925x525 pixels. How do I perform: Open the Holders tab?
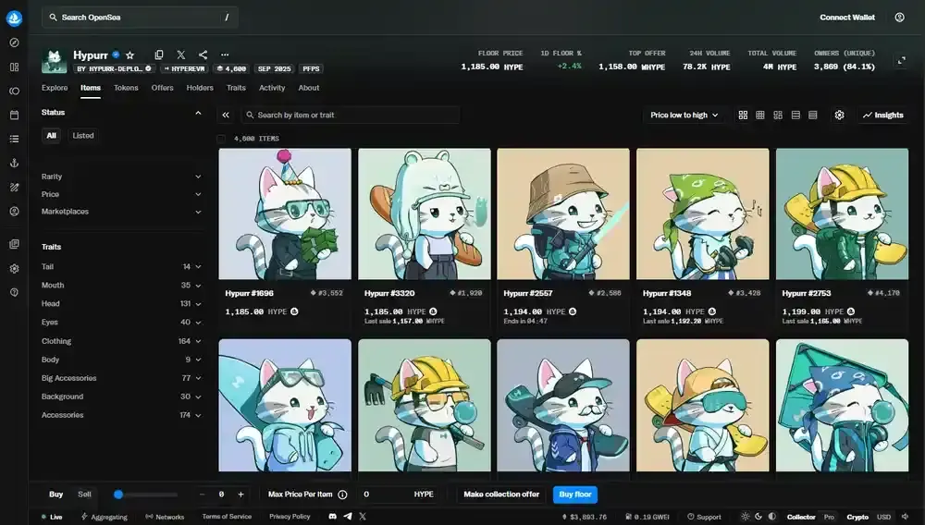(x=200, y=88)
